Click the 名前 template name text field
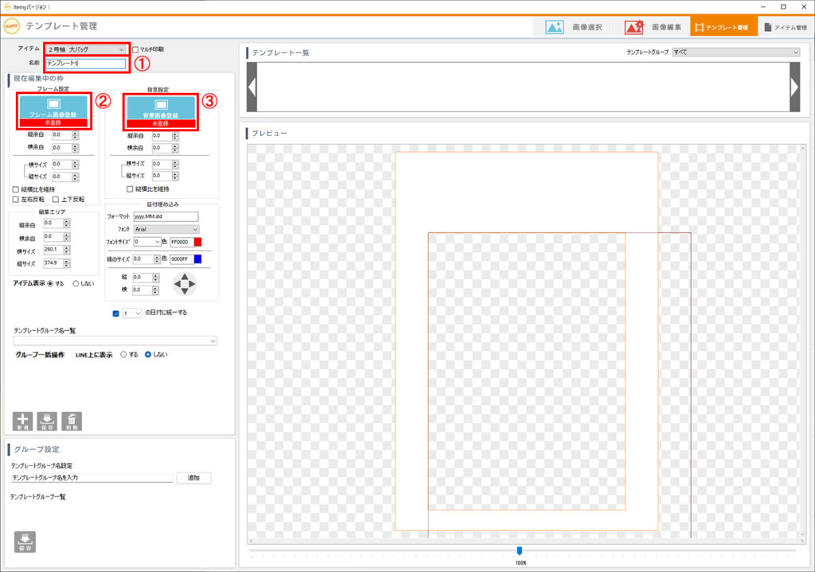The height and width of the screenshot is (572, 815). [x=85, y=63]
